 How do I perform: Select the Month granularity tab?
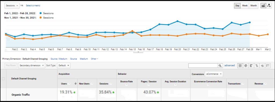pyautogui.click(x=254, y=6)
